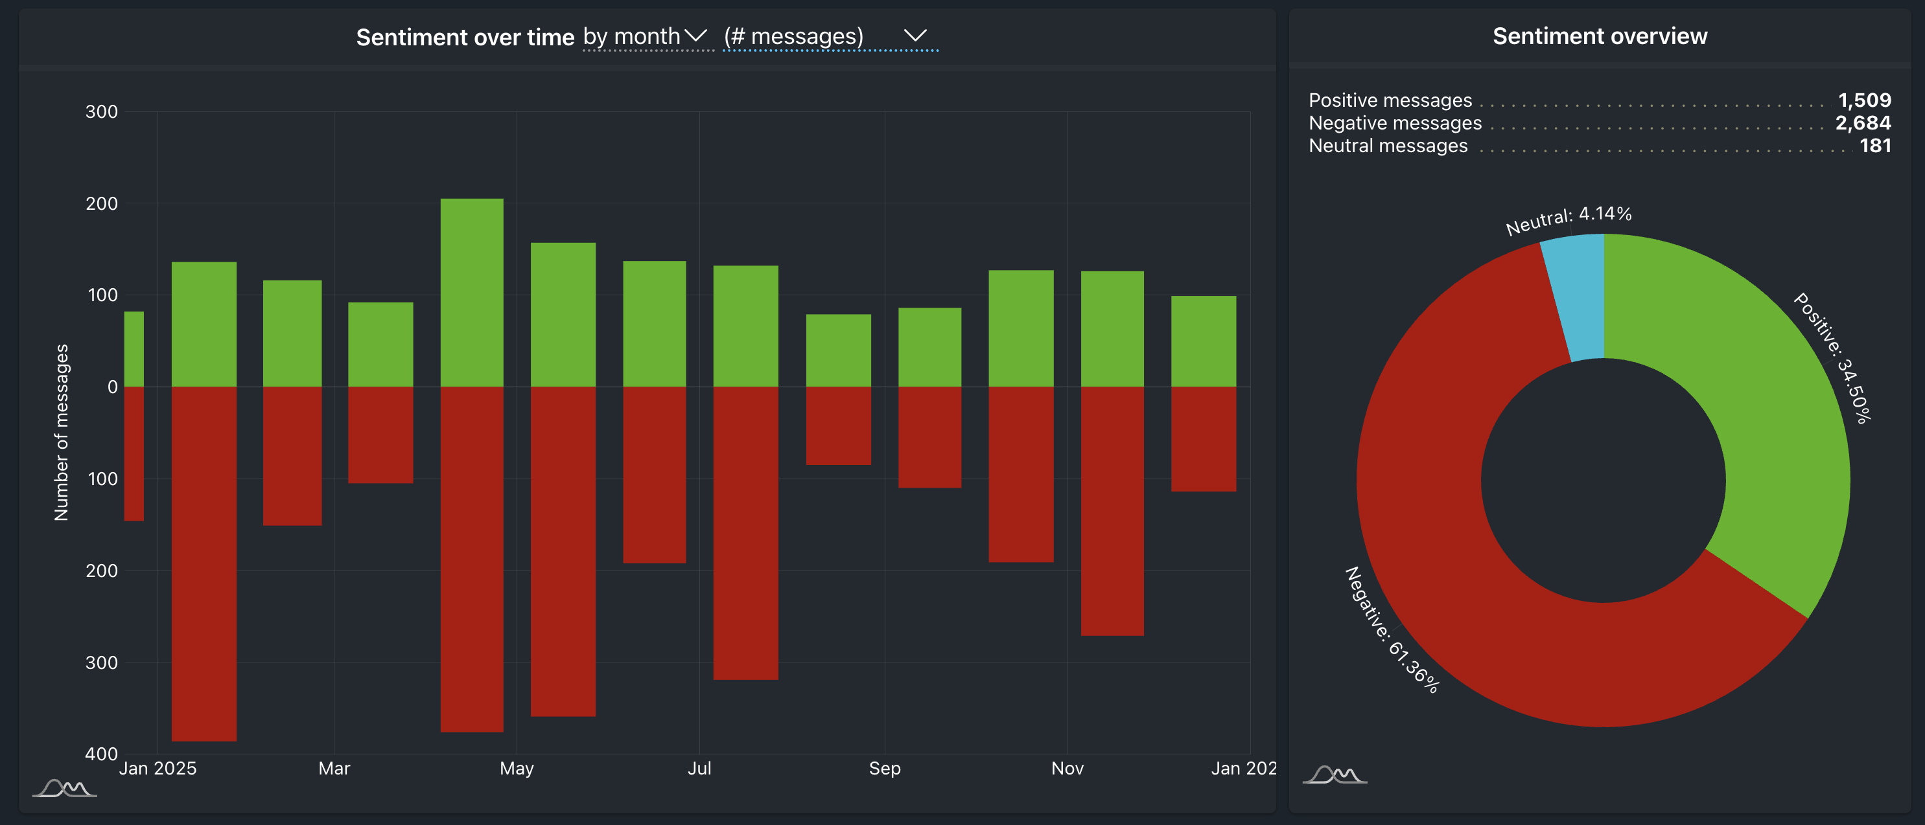Click the chevron arrow next to 'by month'
Viewport: 1925px width, 825px height.
(695, 36)
